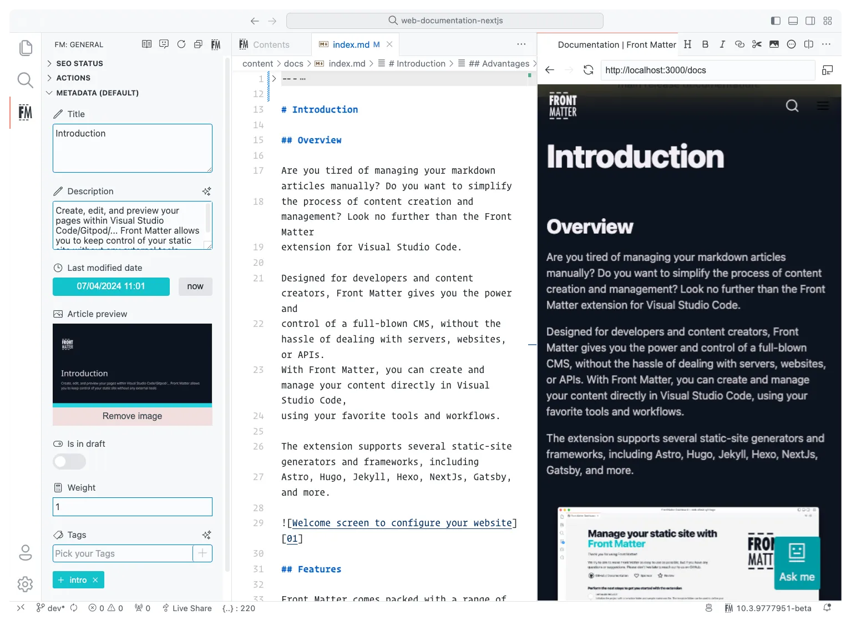851x625 pixels.
Task: Toggle the Is in draft switch
Action: point(69,461)
